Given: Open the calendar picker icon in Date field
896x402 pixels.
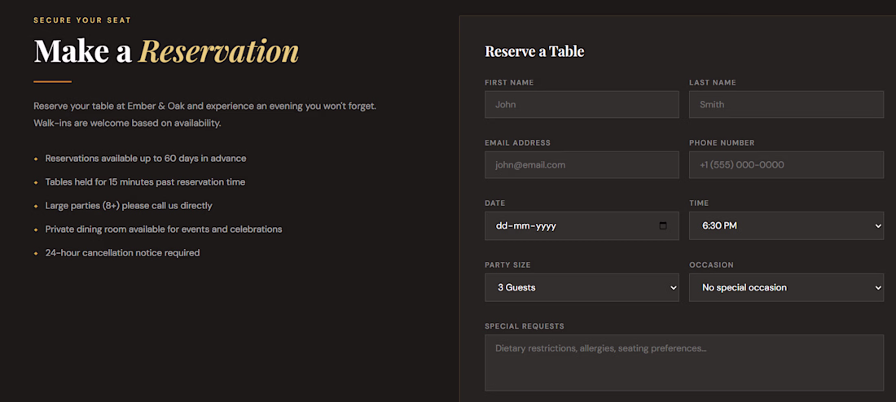Looking at the screenshot, I should (x=663, y=225).
